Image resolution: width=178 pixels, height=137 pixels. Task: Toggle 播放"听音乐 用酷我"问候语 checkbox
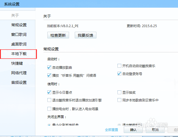(49, 75)
